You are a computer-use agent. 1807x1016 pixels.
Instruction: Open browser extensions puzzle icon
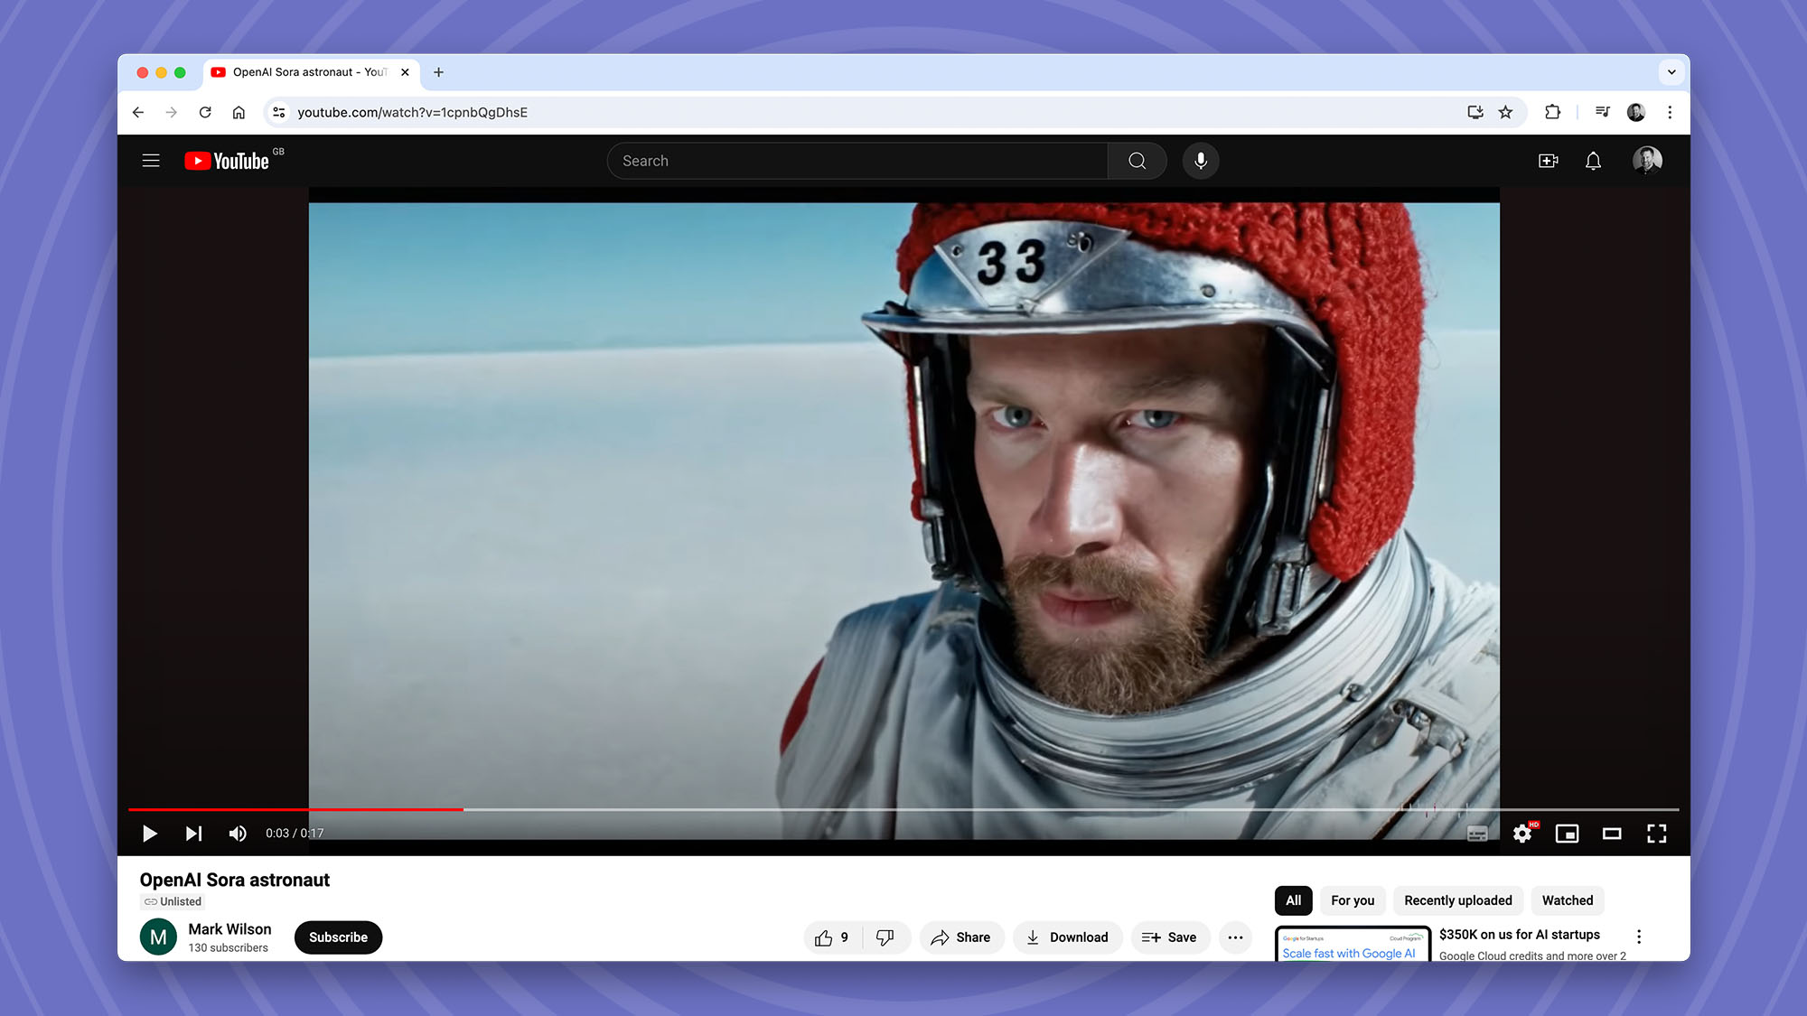(1552, 112)
